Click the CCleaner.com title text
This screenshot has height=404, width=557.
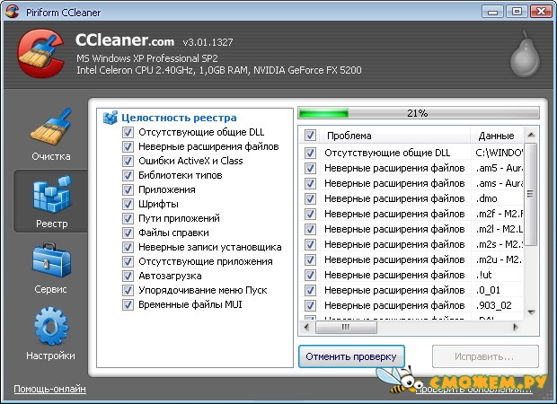click(x=125, y=40)
